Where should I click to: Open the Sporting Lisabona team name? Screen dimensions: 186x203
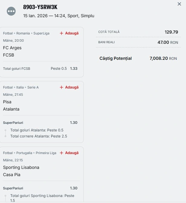(21, 167)
